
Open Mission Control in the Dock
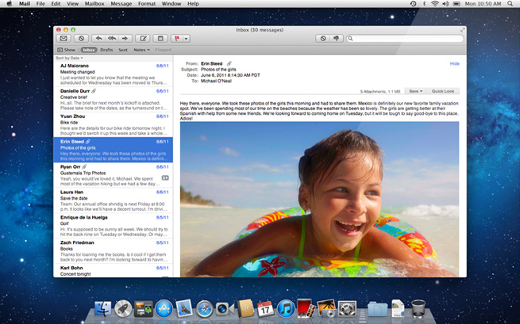[143, 309]
